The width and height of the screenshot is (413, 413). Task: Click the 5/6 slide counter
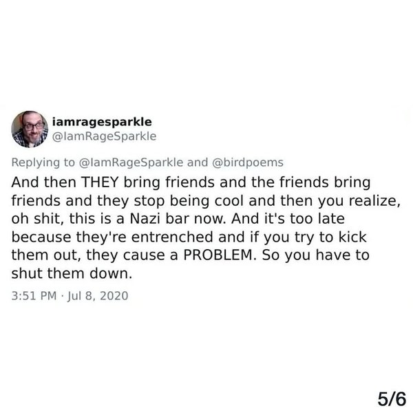point(392,399)
